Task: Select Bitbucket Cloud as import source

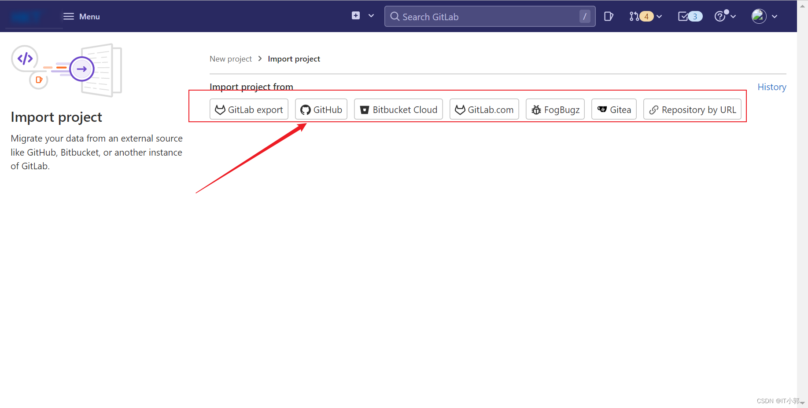Action: 398,109
